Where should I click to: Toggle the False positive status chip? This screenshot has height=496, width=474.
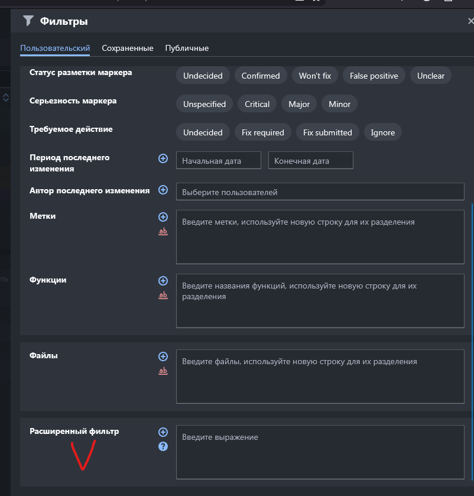(x=374, y=76)
